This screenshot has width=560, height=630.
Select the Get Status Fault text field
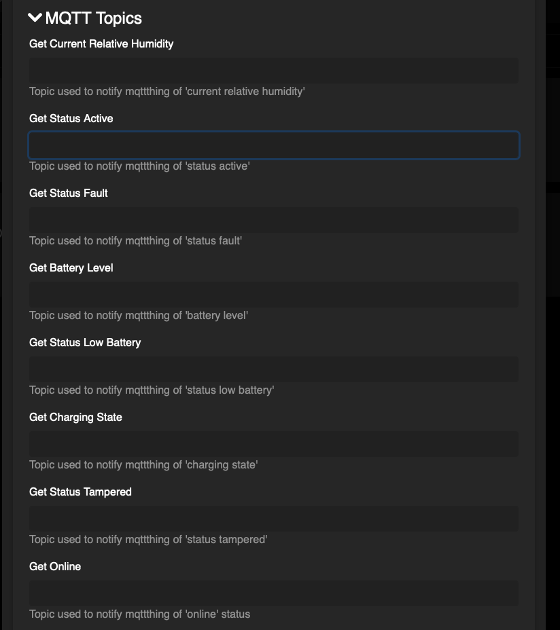coord(273,220)
